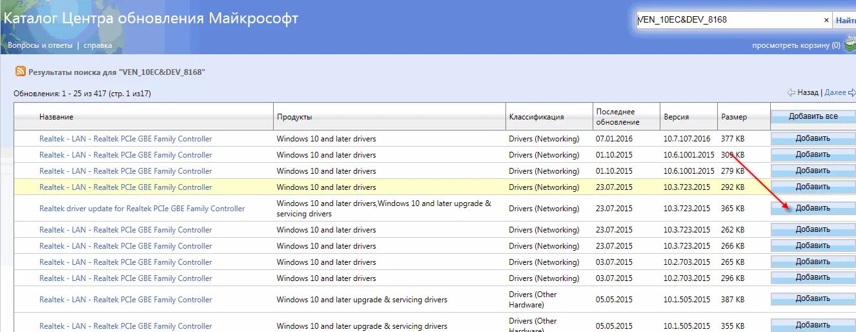This screenshot has width=856, height=332.
Task: Select the version cell 10.7.107.2016
Action: pos(687,139)
